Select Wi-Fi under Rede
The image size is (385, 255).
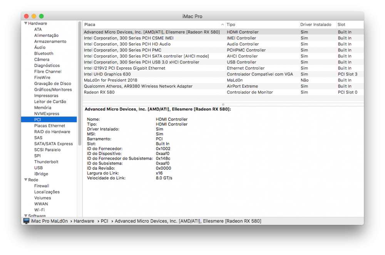click(x=40, y=210)
